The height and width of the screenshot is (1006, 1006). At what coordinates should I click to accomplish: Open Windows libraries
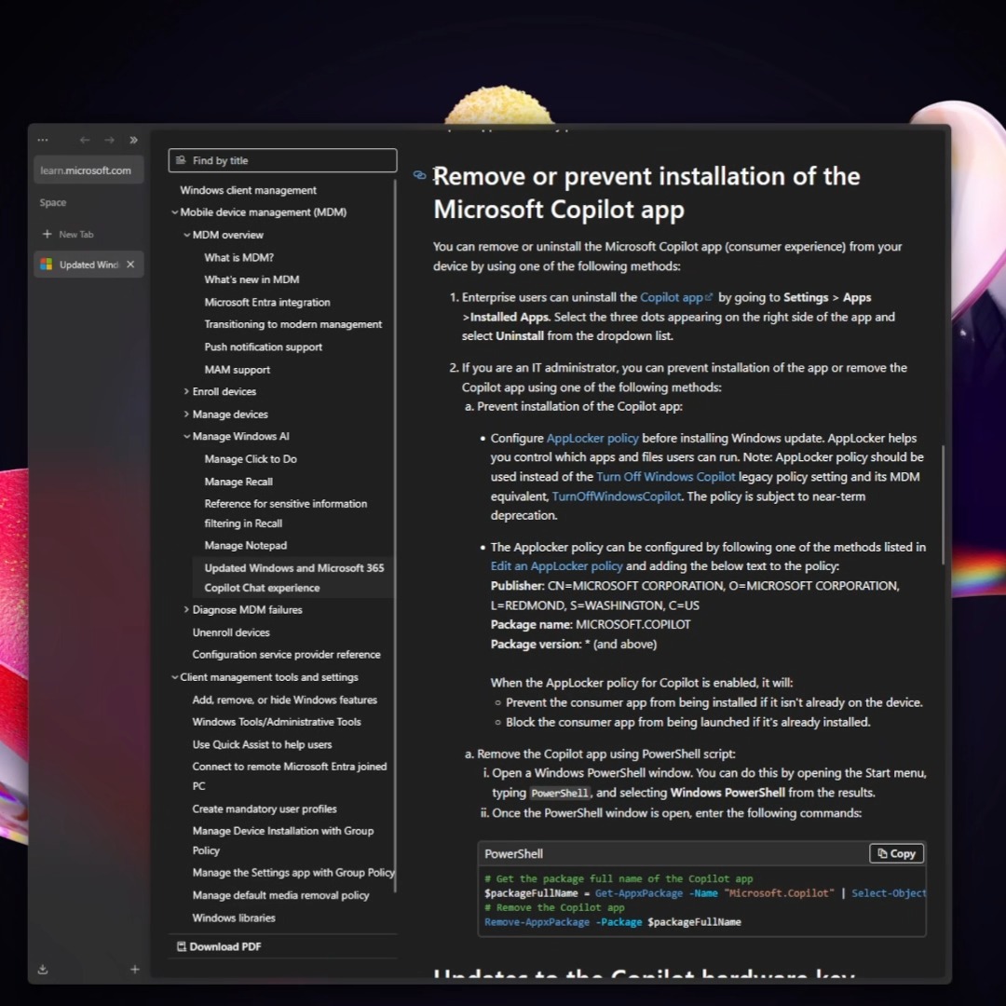point(234,918)
